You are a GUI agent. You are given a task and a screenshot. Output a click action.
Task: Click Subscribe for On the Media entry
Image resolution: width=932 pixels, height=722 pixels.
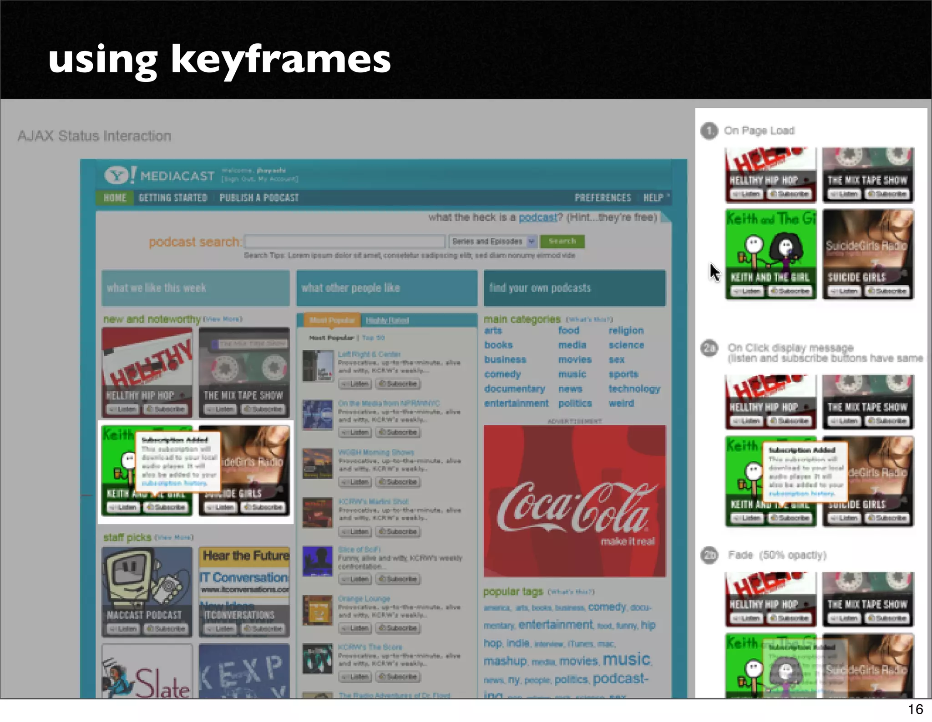click(398, 432)
